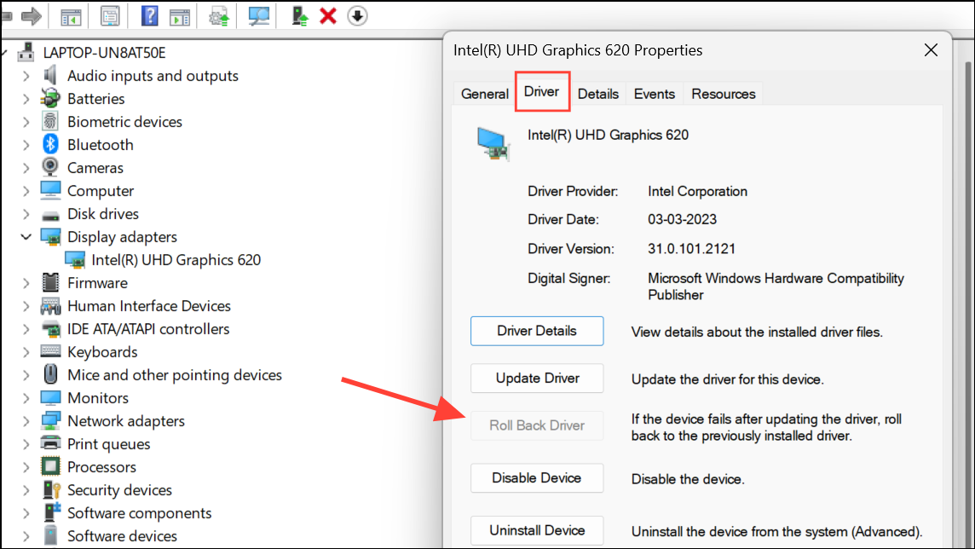Click the Help toolbar icon
The width and height of the screenshot is (975, 549).
pyautogui.click(x=149, y=15)
